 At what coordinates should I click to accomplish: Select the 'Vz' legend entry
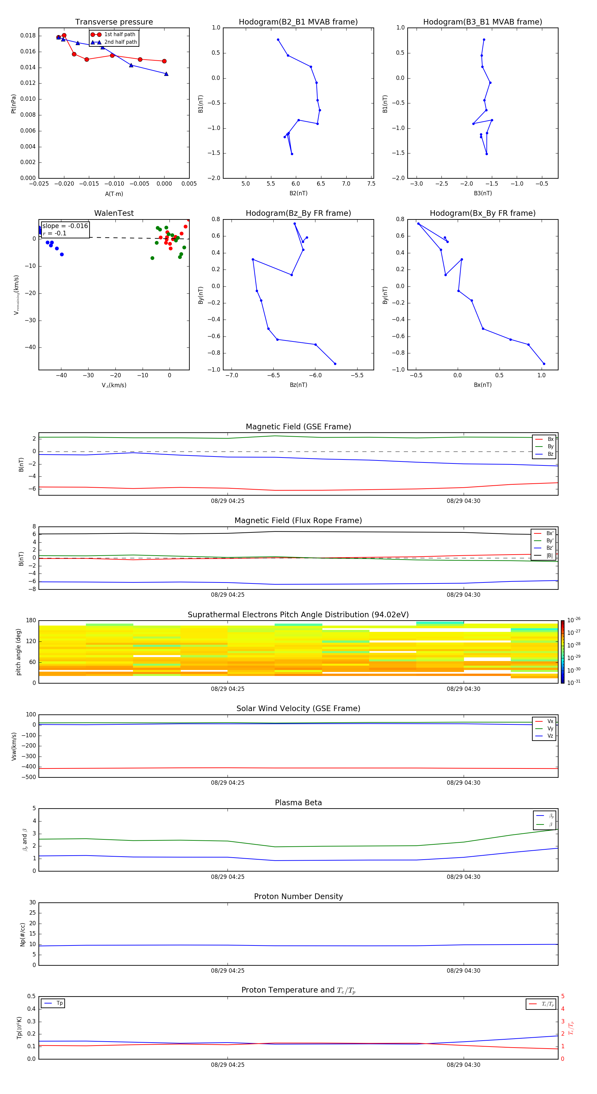pos(544,736)
